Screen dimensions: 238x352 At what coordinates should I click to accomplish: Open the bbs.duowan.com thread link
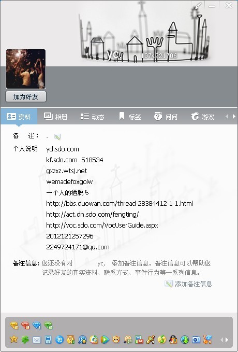tap(120, 203)
